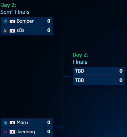The height and width of the screenshot is (137, 127).
Task: Click the Semi-Finals heading
Action: (15, 12)
